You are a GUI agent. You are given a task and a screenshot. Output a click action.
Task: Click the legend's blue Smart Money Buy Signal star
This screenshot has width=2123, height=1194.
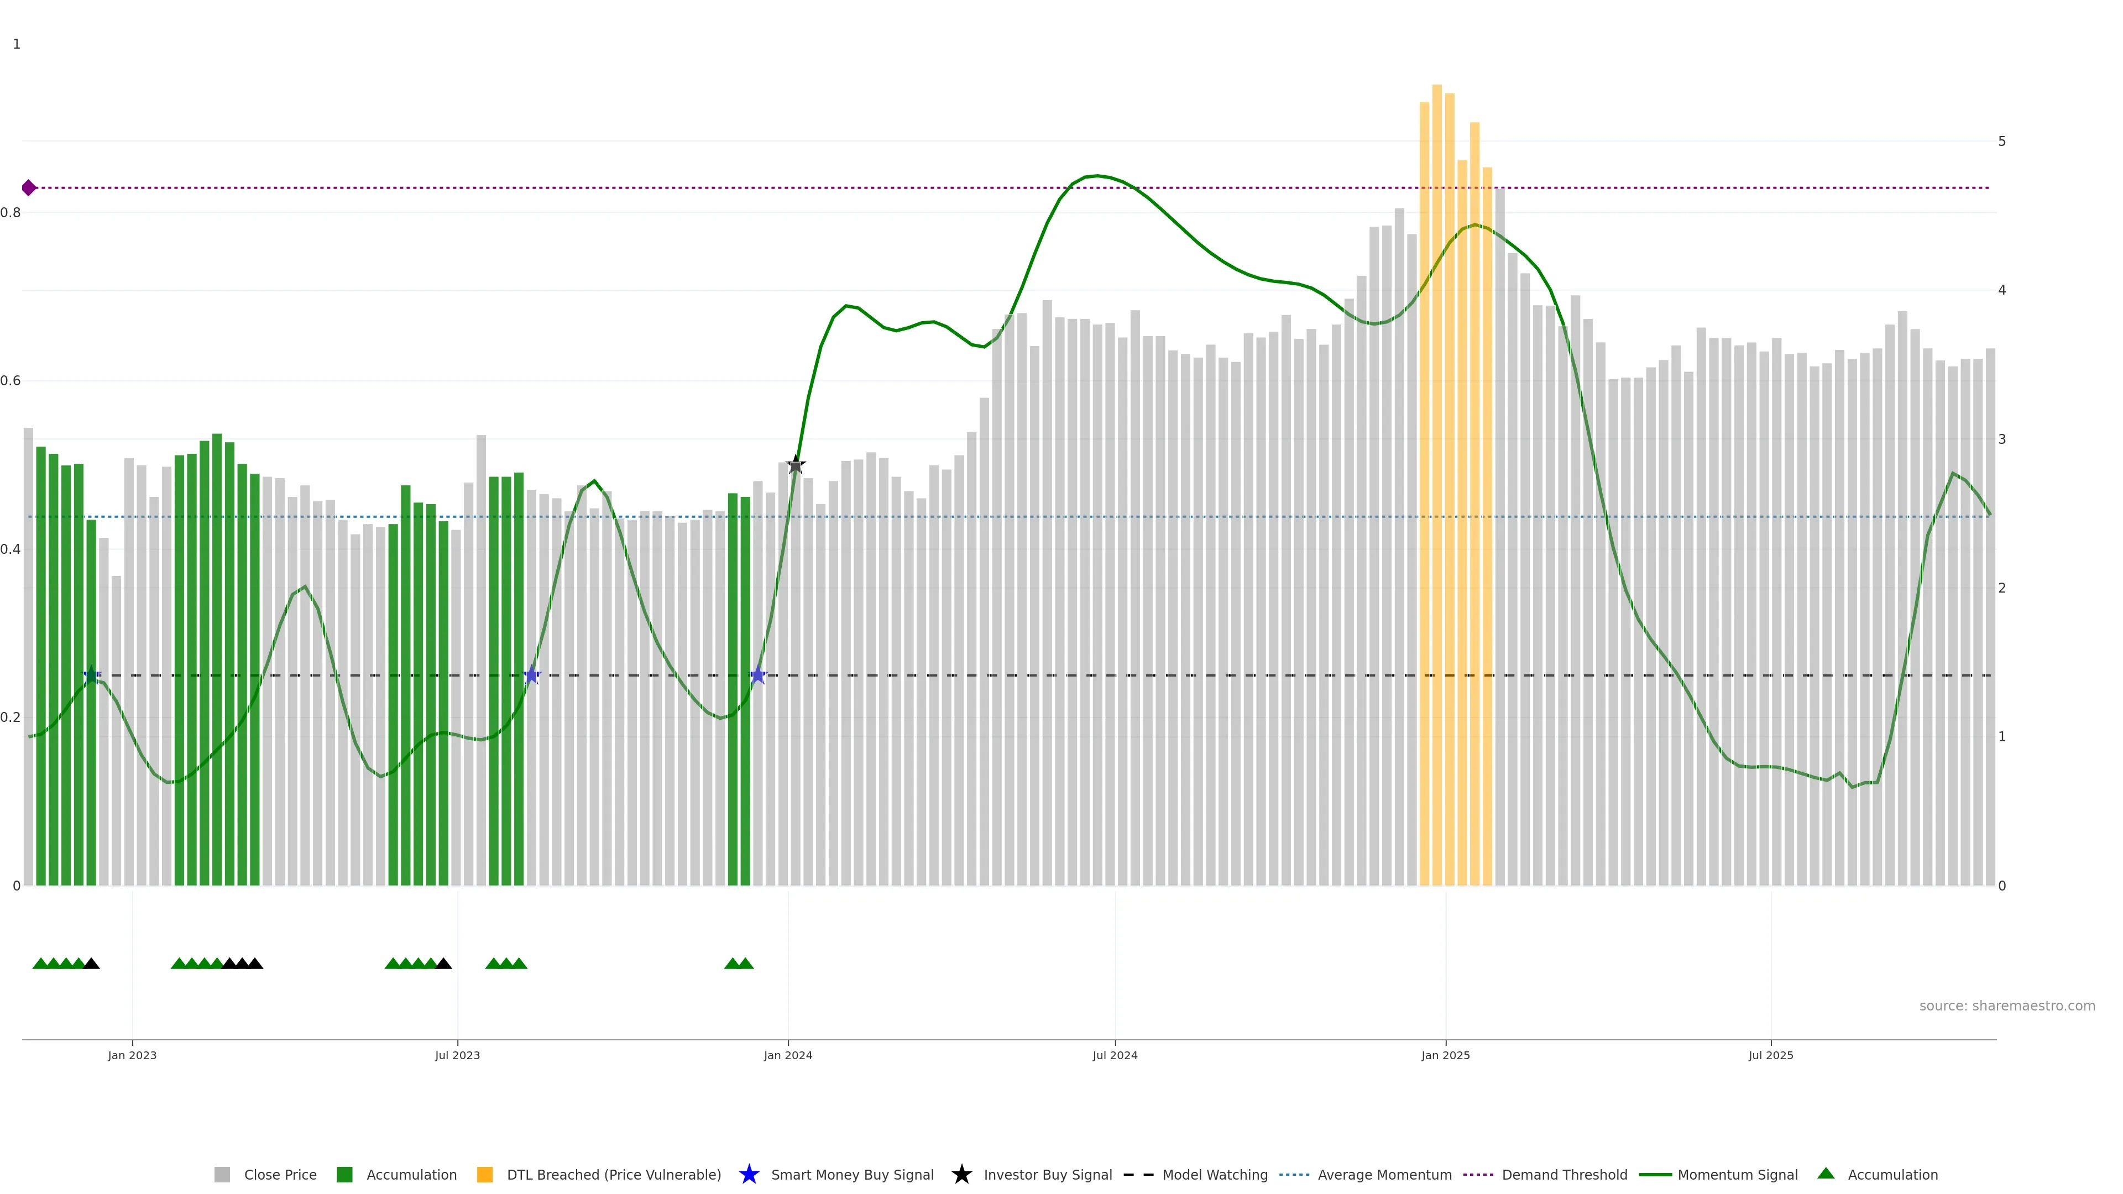[749, 1174]
